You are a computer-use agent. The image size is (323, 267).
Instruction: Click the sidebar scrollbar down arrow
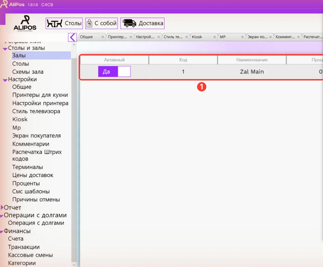tap(74, 264)
